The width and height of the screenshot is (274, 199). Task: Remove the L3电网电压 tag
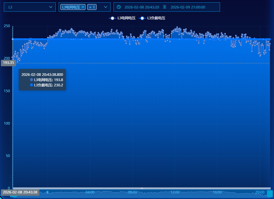83,7
